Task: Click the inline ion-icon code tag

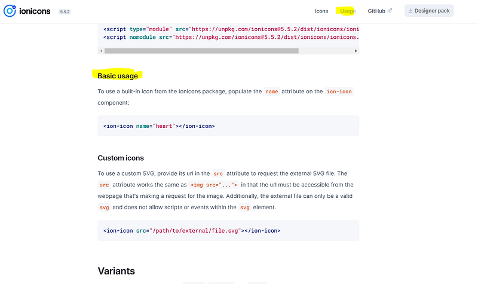Action: point(339,91)
